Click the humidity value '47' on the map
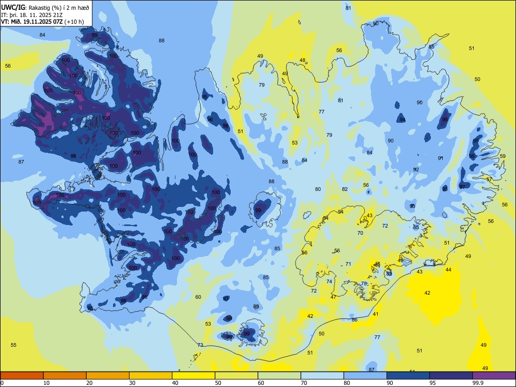Viewport: 516px width, 387px height. pyautogui.click(x=333, y=297)
